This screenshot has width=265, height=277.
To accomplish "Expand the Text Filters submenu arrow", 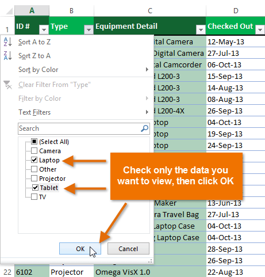I will coord(147,112).
